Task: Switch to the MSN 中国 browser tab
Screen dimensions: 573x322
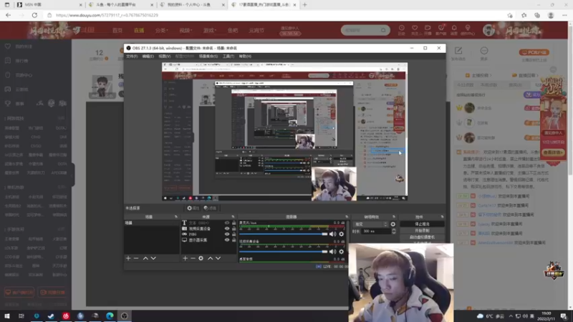Action: click(x=49, y=5)
